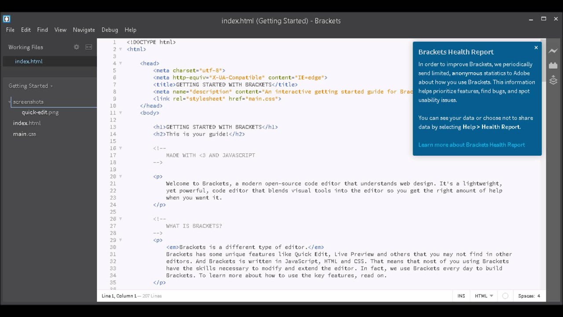Toggle the INS insert mode indicator
The image size is (563, 317).
coord(461,296)
